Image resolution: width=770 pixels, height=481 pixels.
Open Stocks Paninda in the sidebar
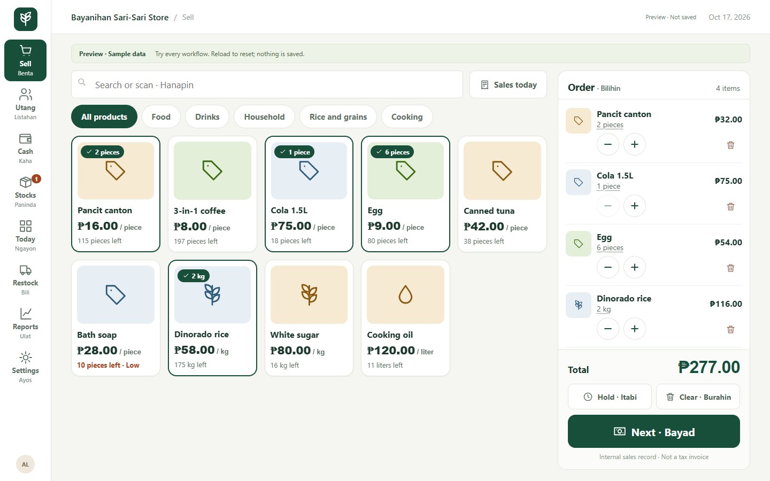point(25,191)
